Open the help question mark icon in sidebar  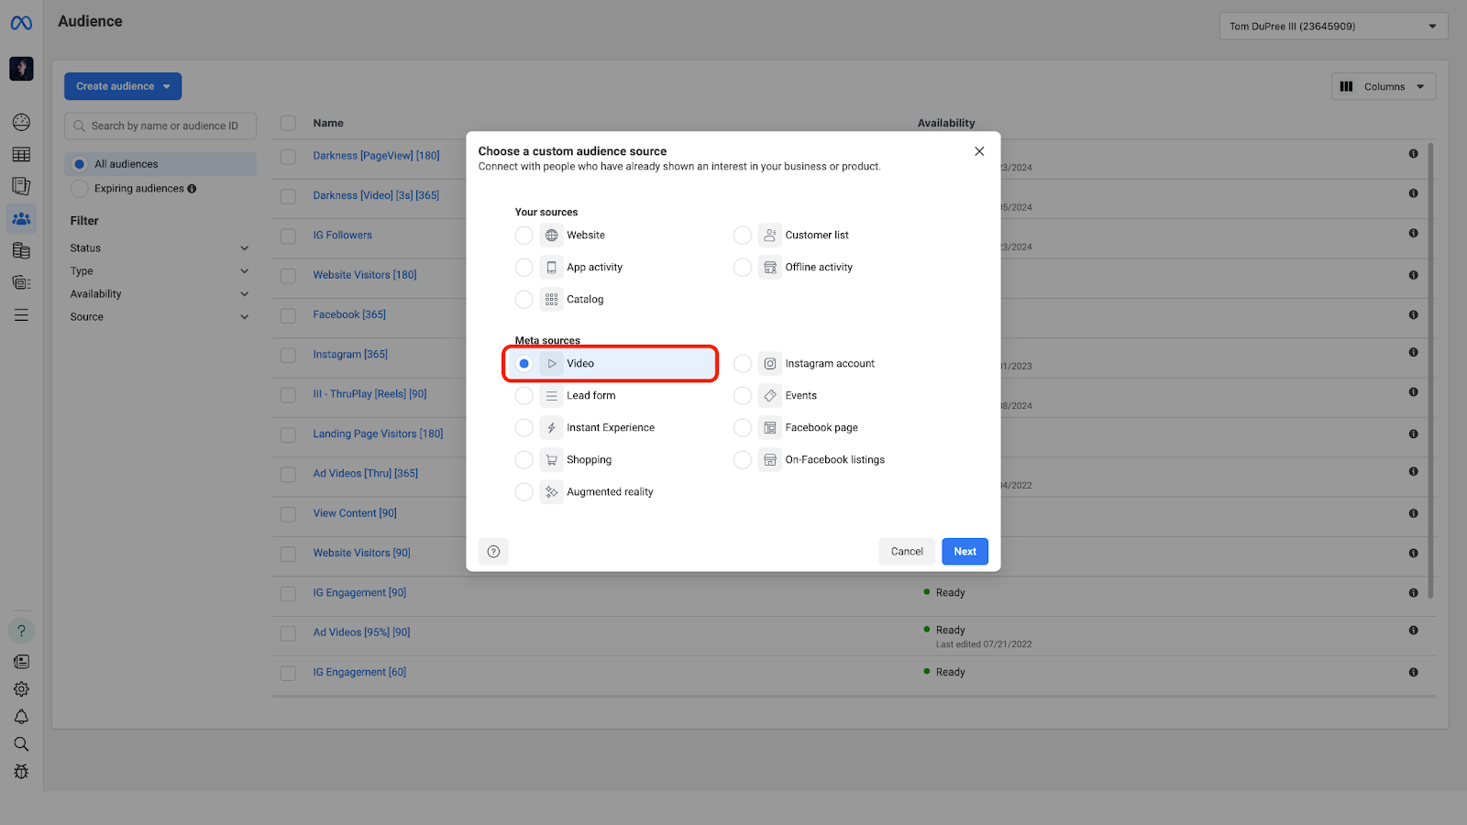point(21,631)
